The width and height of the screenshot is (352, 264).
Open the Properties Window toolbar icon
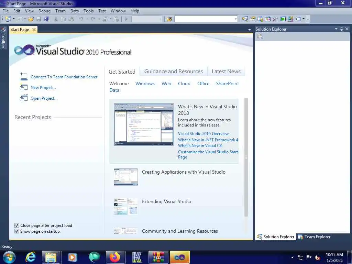tap(253, 19)
